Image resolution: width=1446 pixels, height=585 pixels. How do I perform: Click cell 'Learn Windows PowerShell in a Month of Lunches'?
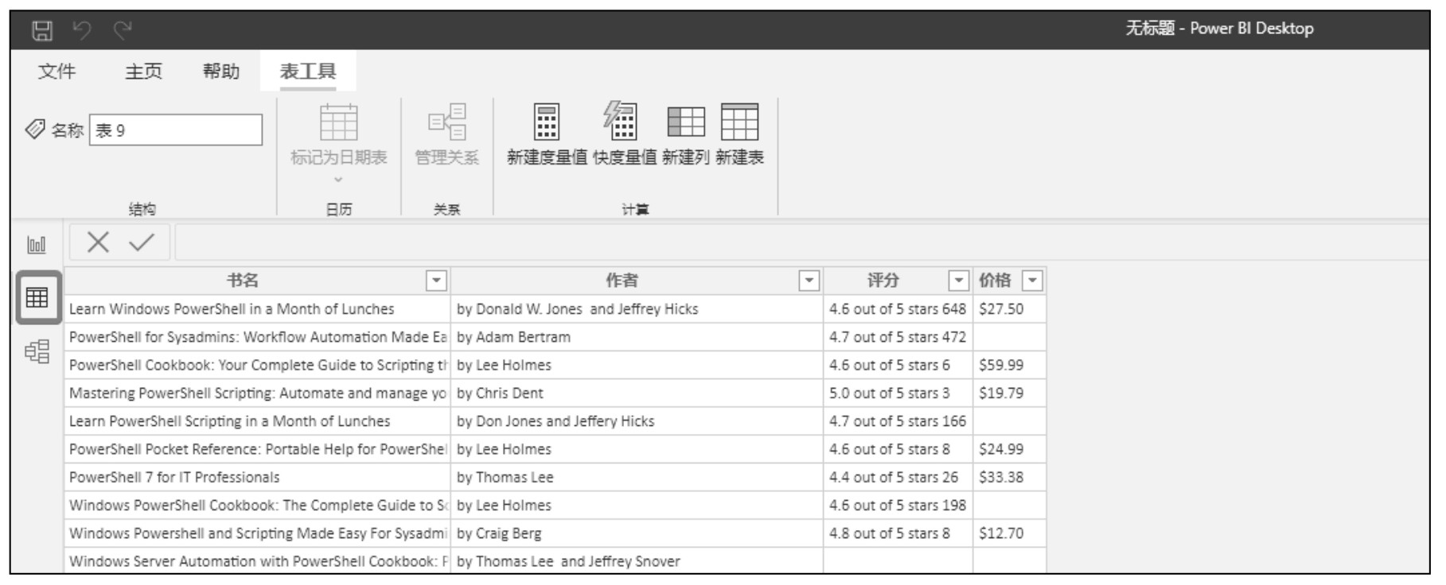pos(257,309)
